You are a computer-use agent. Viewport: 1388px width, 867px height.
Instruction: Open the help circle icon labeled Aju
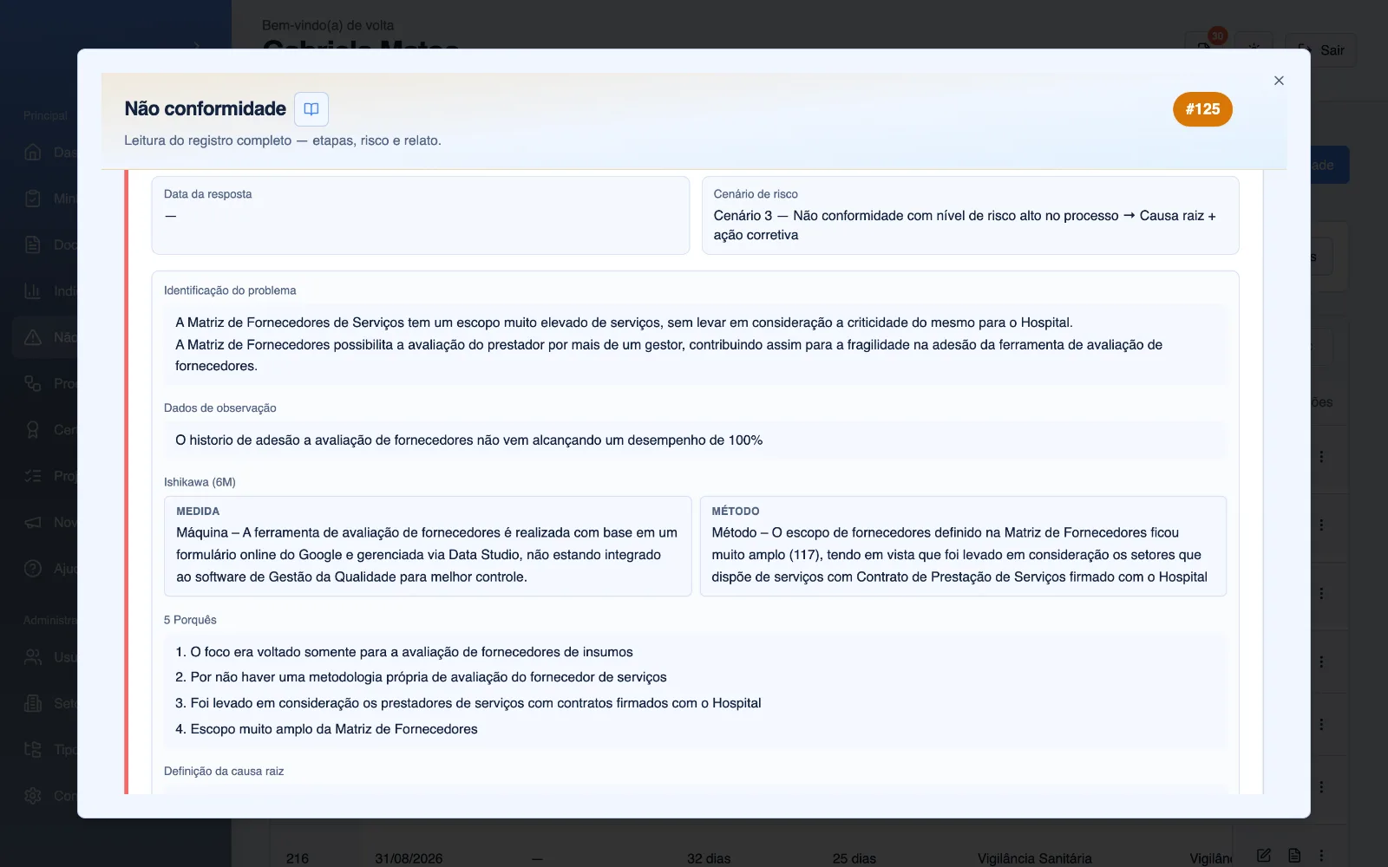click(x=33, y=569)
